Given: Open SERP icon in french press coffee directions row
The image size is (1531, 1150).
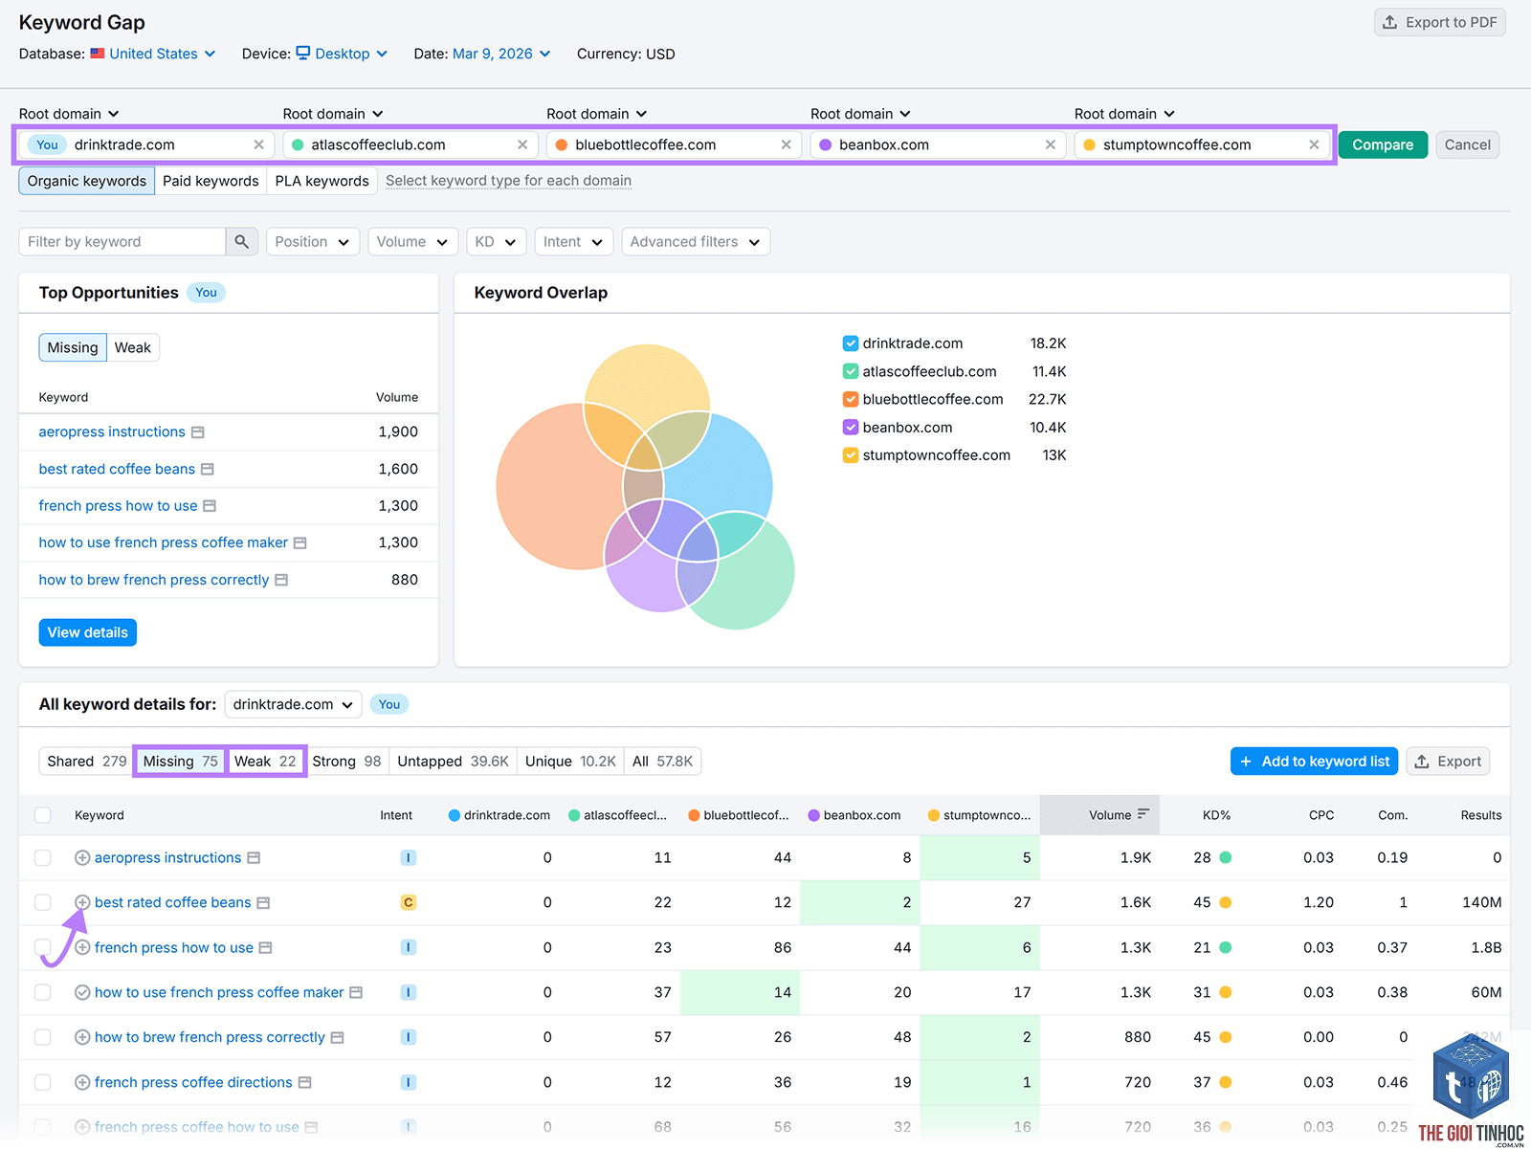Looking at the screenshot, I should tap(305, 1082).
